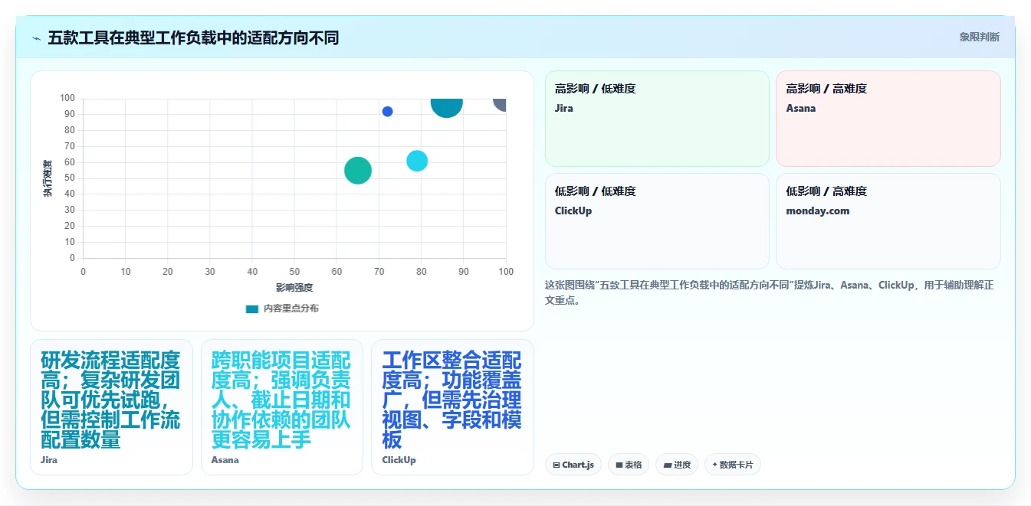
Task: Click the 表格 chip icon
Action: point(619,465)
